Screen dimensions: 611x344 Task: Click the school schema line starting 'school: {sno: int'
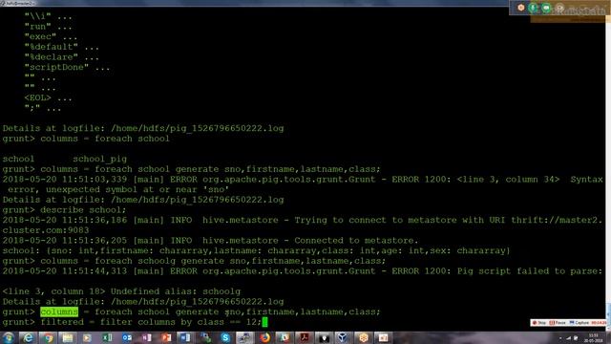(x=256, y=250)
